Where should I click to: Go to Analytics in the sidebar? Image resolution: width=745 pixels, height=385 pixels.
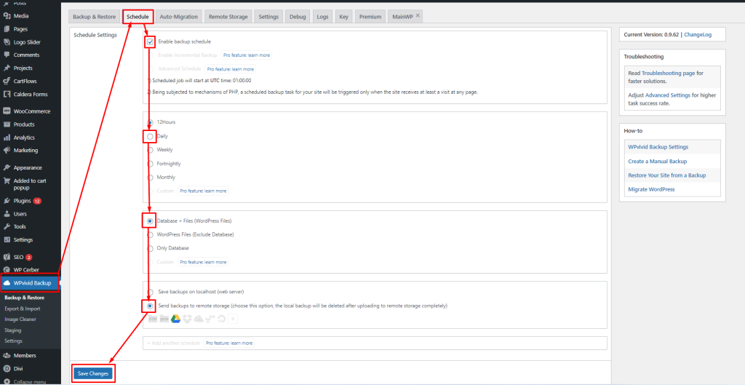coord(24,137)
